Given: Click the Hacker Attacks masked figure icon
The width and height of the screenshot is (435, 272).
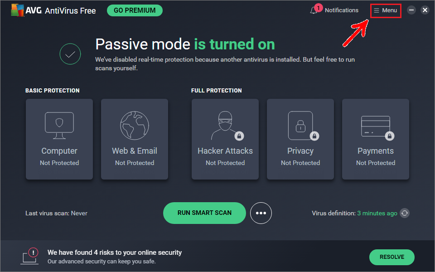Looking at the screenshot, I should 225,126.
